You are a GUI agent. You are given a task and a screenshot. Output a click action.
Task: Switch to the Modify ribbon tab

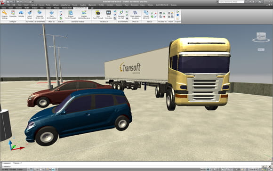click(x=27, y=8)
